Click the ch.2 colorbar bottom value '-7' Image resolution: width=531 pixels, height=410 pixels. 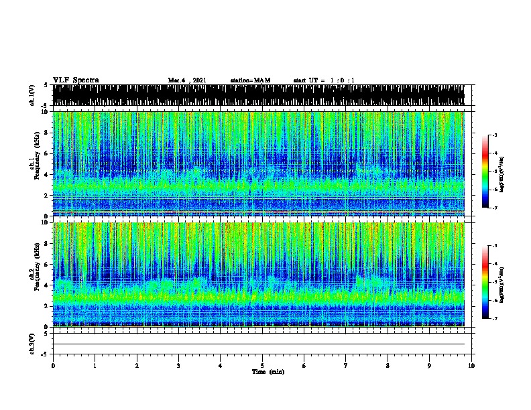tap(494, 318)
